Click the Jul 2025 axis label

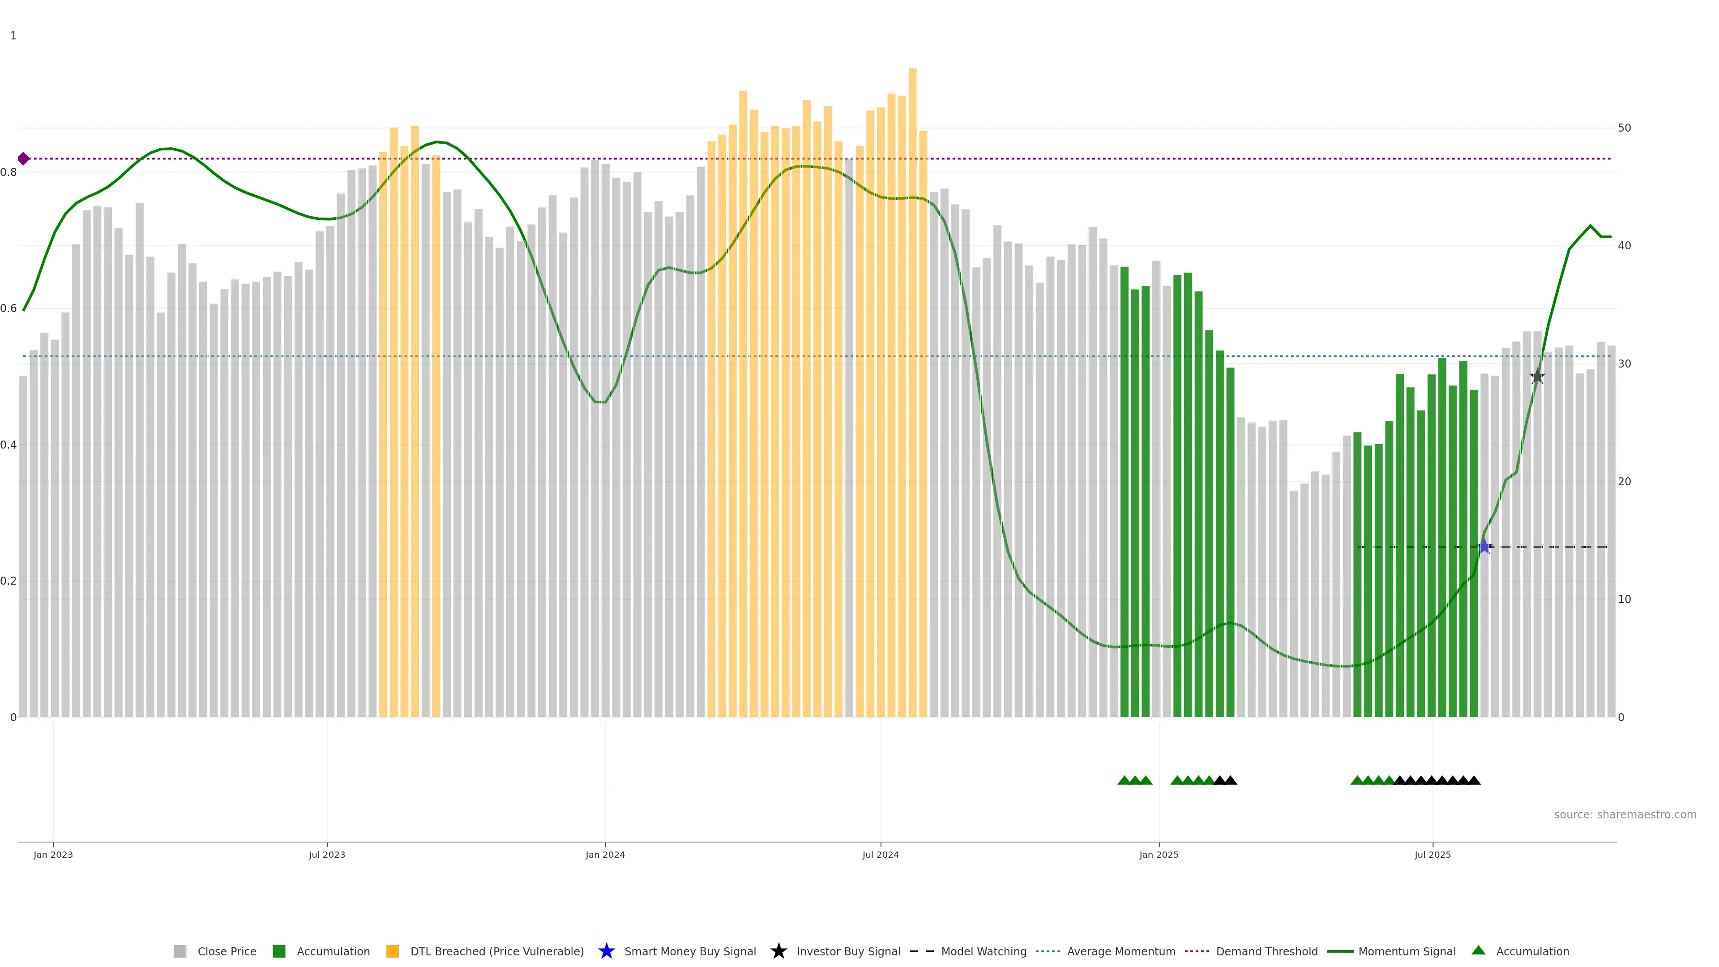pos(1432,855)
